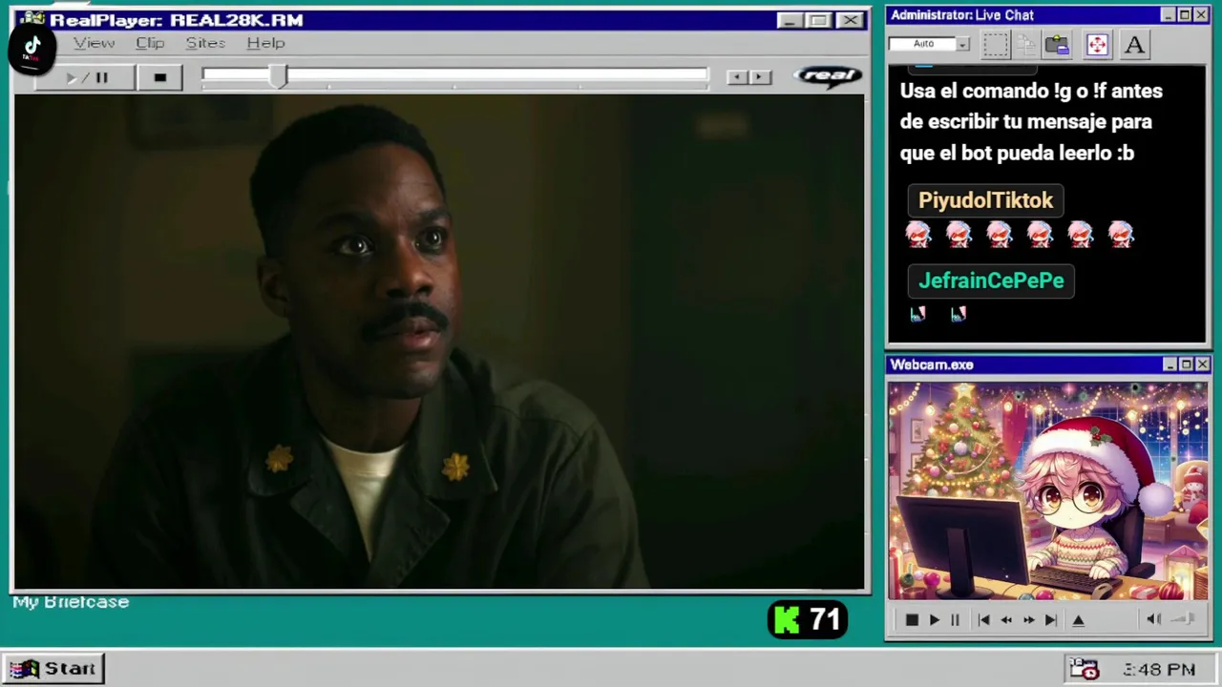
Task: Expand the Auto dropdown in Live Chat
Action: coord(962,44)
